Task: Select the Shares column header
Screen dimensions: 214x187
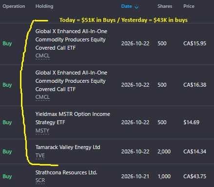Action: [165, 6]
